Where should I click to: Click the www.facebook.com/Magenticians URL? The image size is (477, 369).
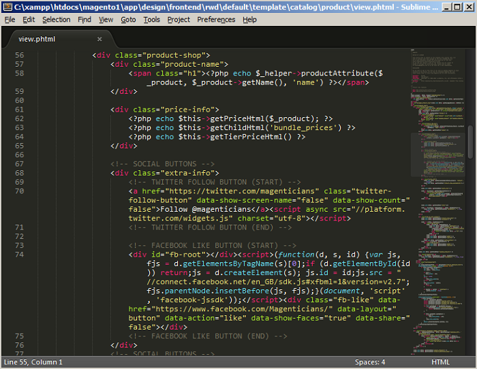(242, 309)
